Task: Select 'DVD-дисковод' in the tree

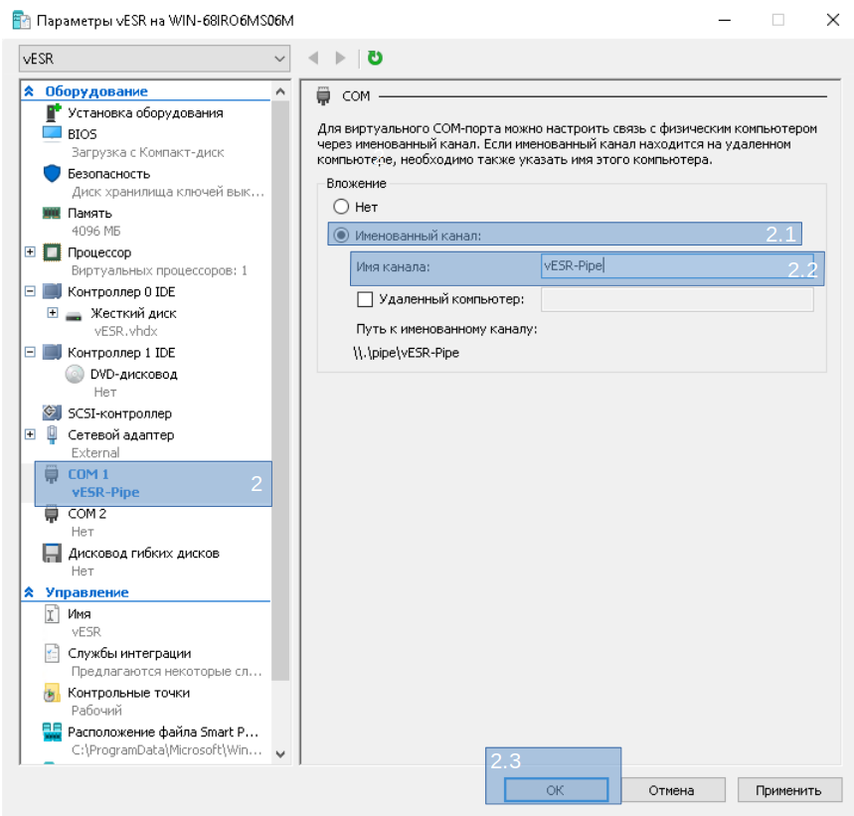Action: click(134, 375)
